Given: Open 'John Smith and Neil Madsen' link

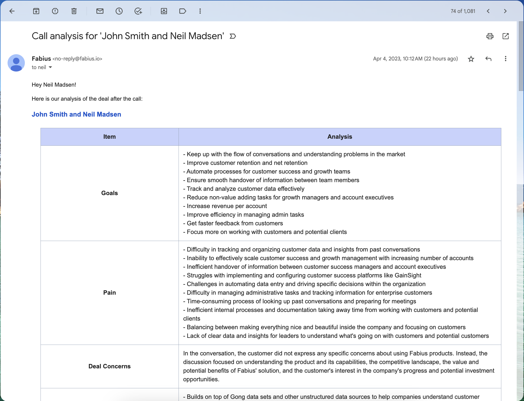Looking at the screenshot, I should coord(76,114).
